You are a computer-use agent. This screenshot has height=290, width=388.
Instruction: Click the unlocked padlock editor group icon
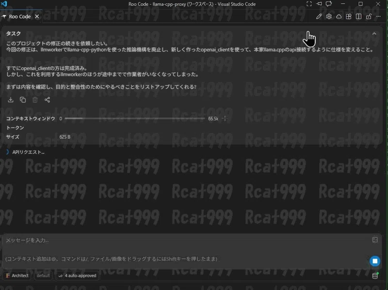[x=369, y=16]
